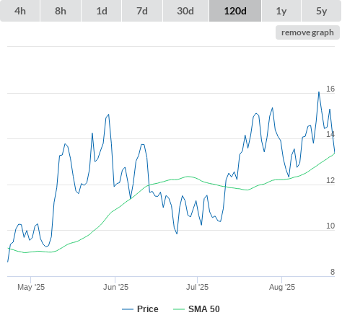This screenshot has height=328, width=342.
Task: Click the blue Price legend line marker
Action: [x=128, y=309]
